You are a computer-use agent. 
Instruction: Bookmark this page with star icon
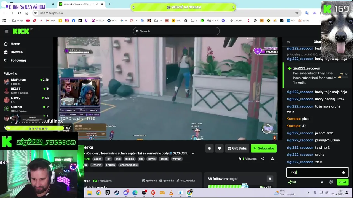coord(297,13)
